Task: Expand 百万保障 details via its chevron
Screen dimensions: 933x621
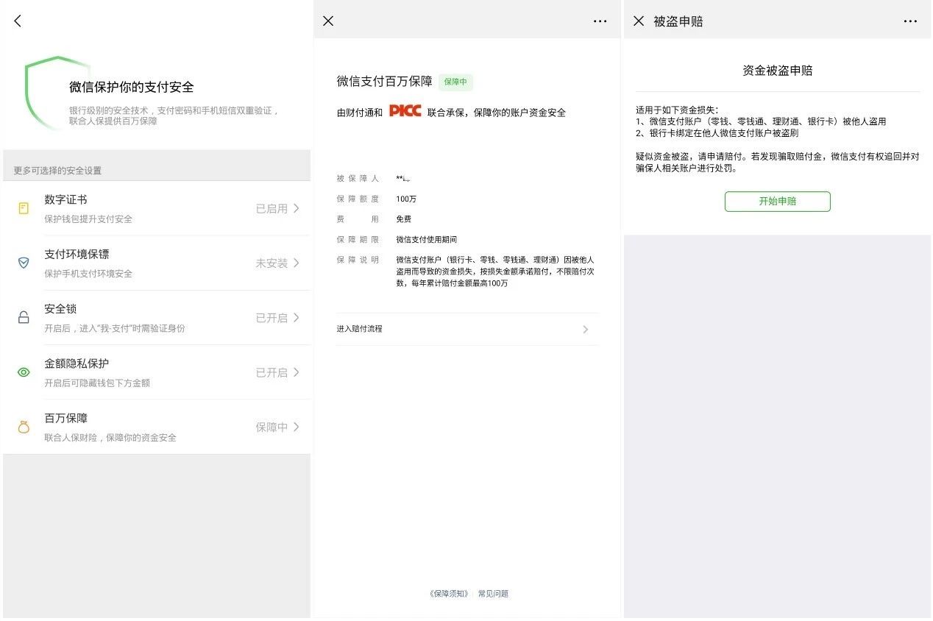Action: click(x=297, y=427)
